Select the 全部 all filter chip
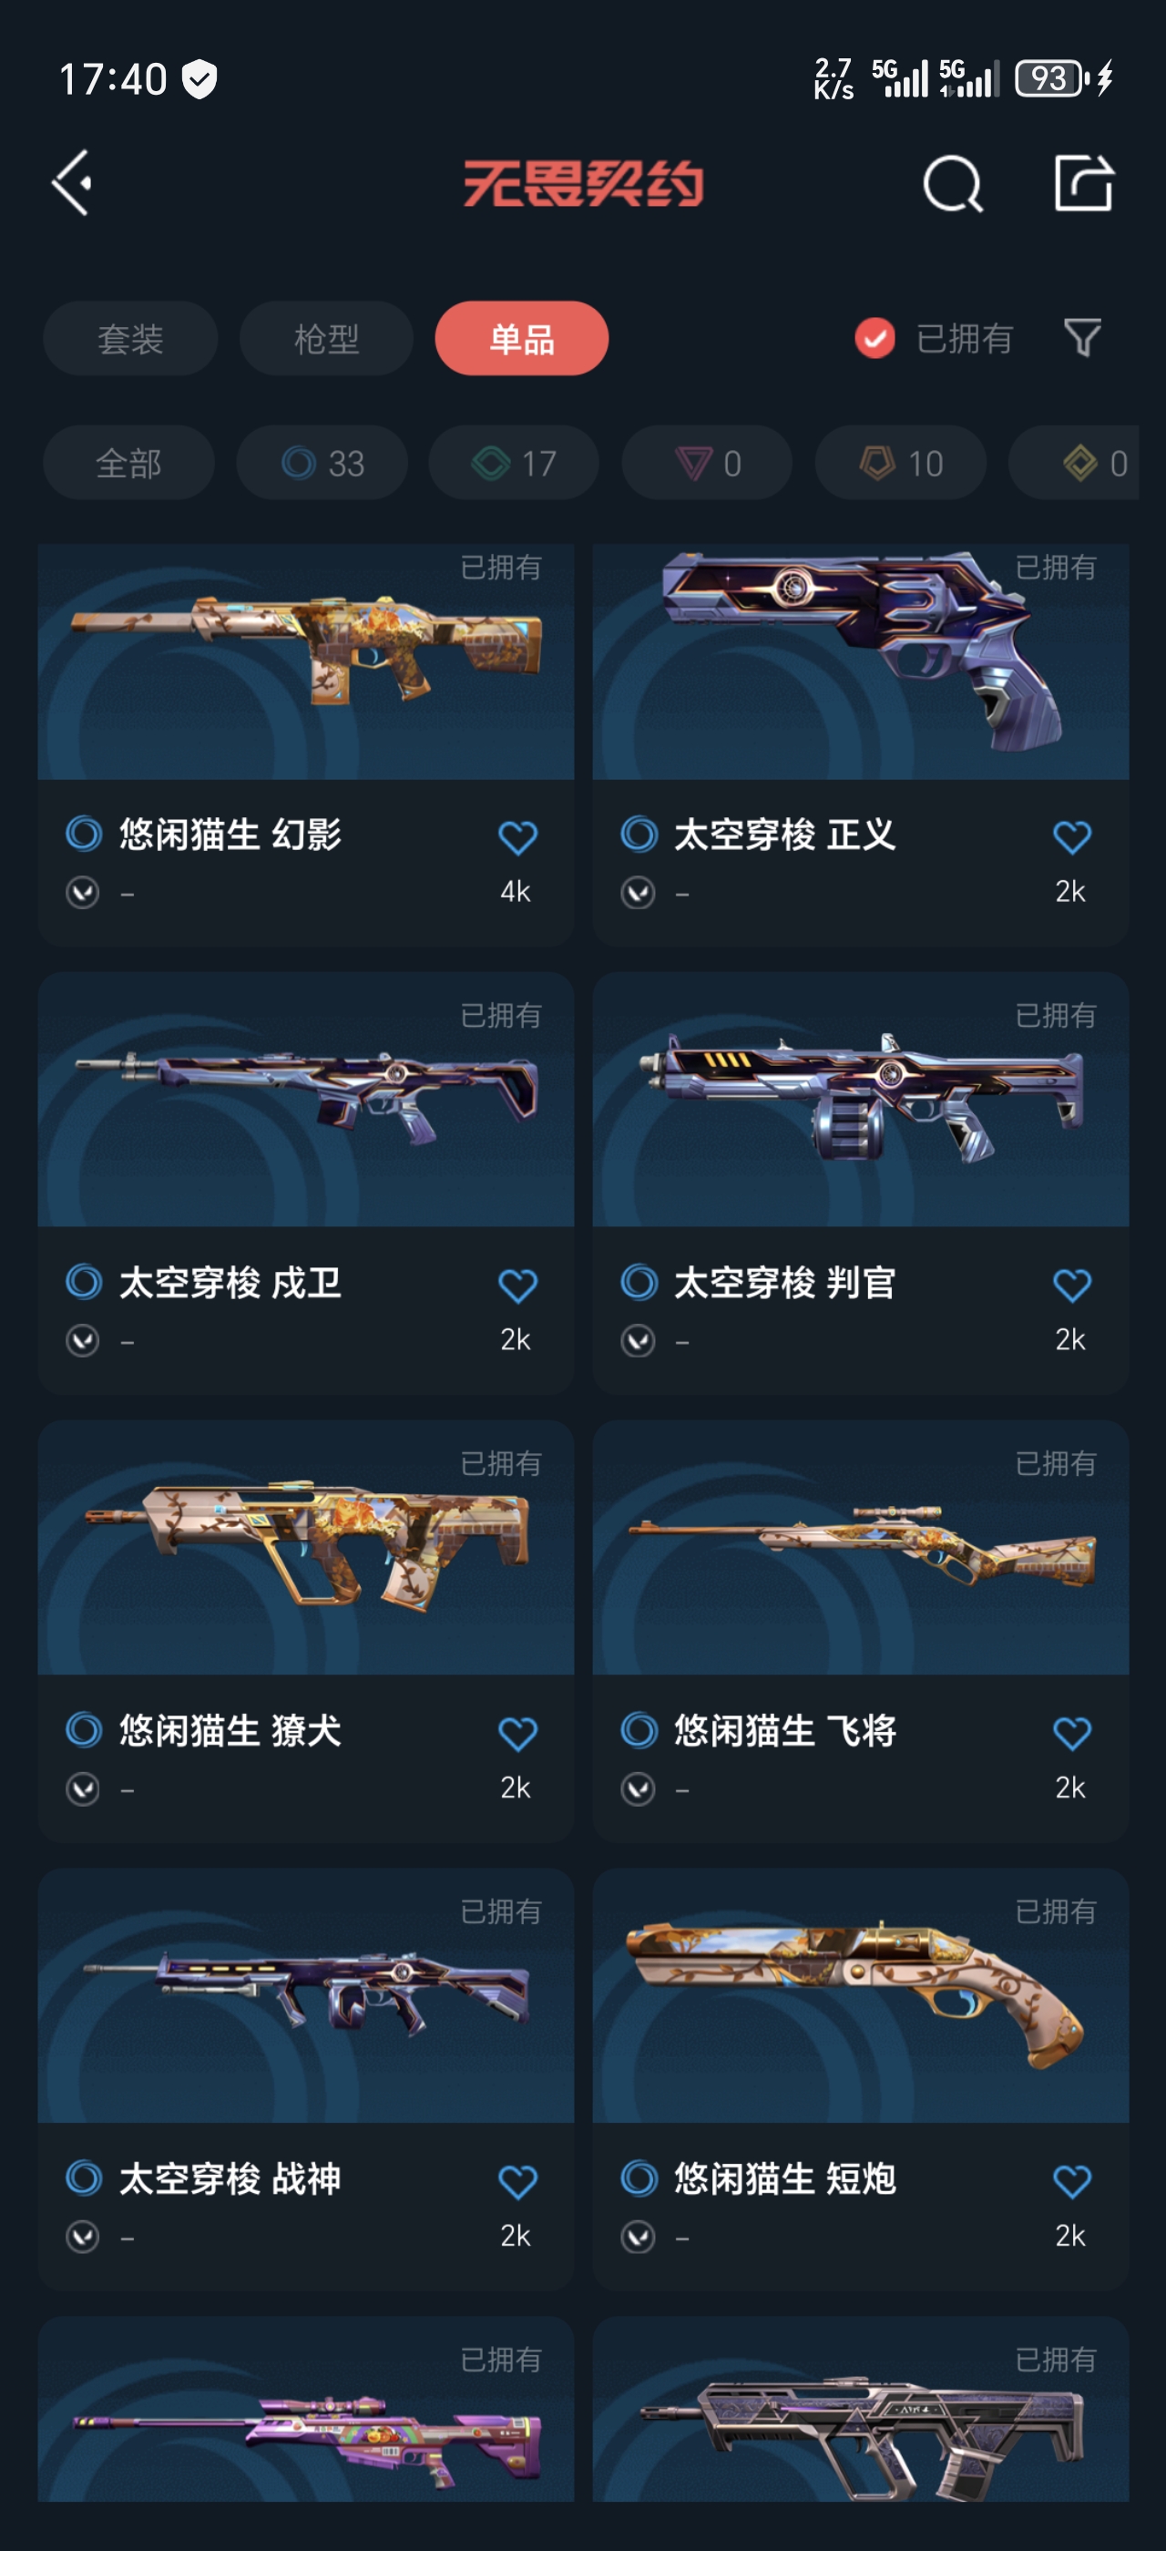 point(128,463)
